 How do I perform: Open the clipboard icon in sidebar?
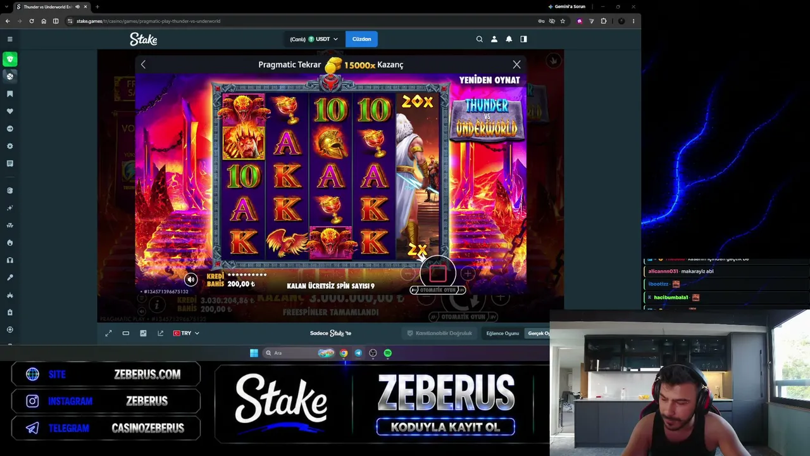tap(9, 312)
